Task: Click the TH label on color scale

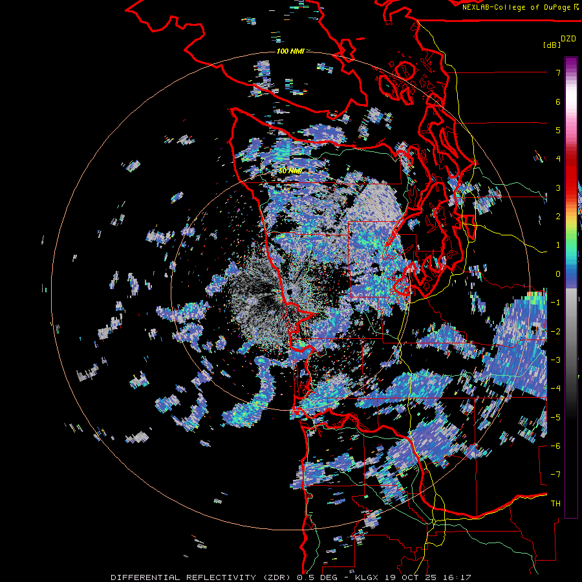Action: pos(555,504)
